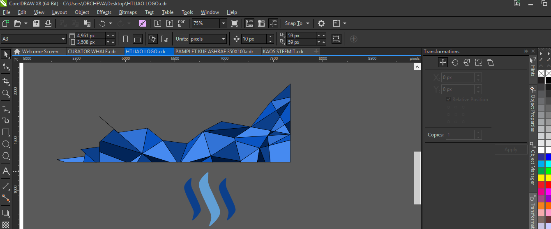Select the Polygon tool
551x229 pixels.
click(6, 156)
